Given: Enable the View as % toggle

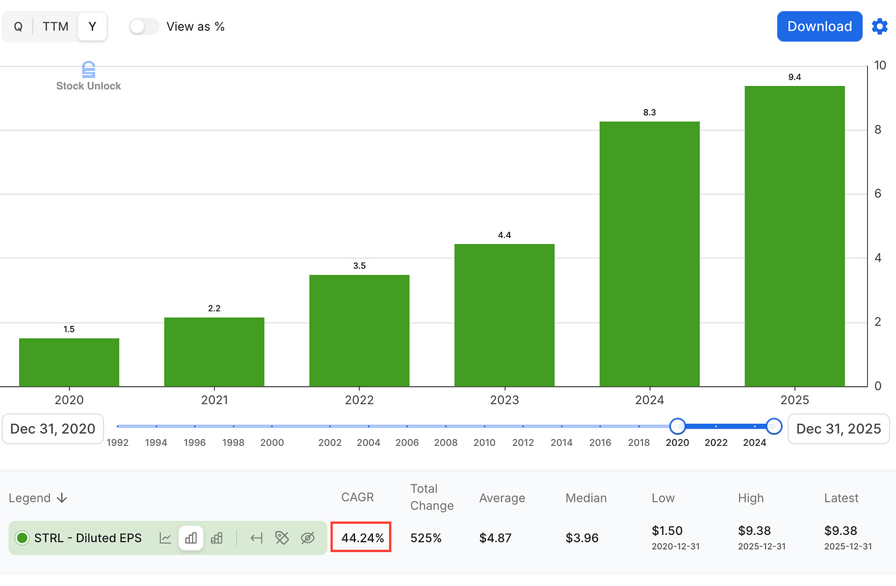Looking at the screenshot, I should click(x=143, y=26).
